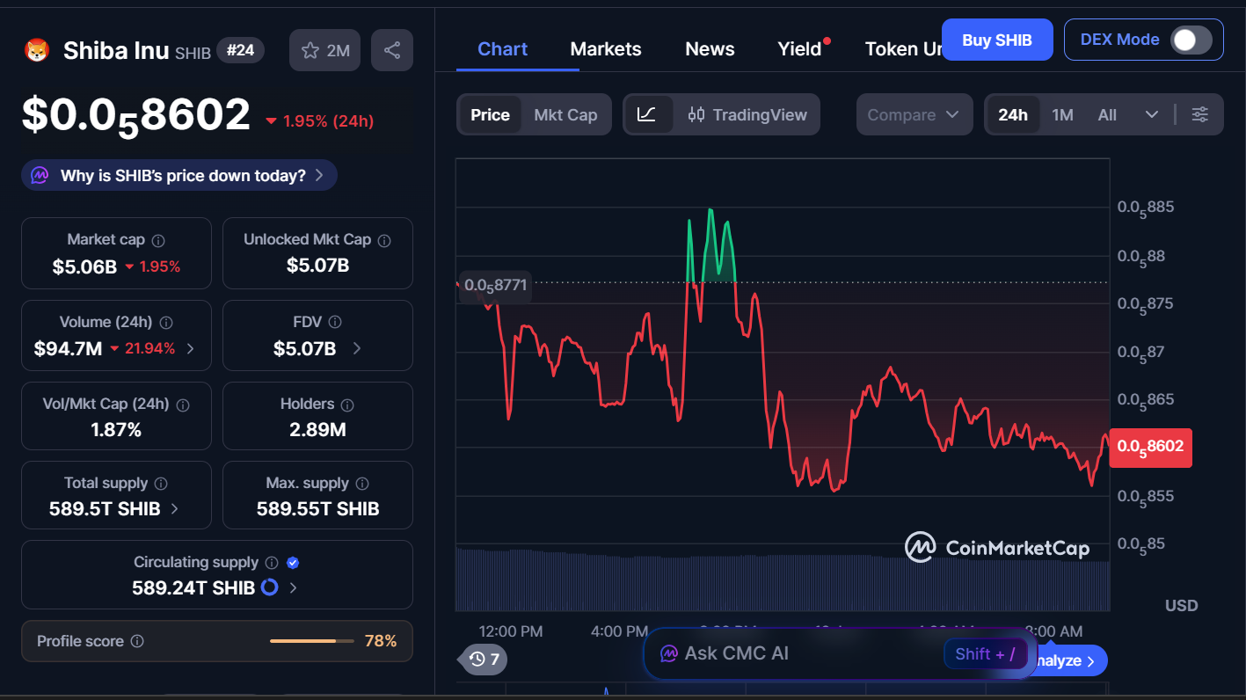The height and width of the screenshot is (700, 1246).
Task: Switch to the News tab
Action: pyautogui.click(x=710, y=49)
